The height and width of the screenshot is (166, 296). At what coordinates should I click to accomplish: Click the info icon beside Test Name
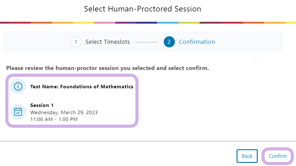click(18, 86)
